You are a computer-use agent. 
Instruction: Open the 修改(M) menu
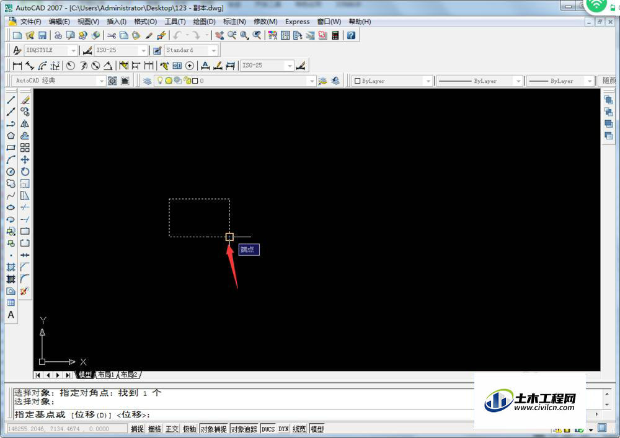tap(265, 22)
